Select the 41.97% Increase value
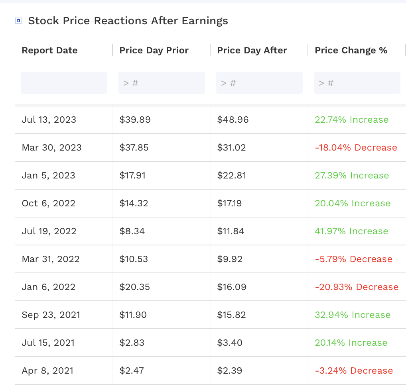The height and width of the screenshot is (388, 406). [x=352, y=231]
